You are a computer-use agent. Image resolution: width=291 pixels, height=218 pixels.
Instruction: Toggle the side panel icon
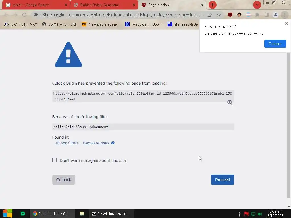267,15
